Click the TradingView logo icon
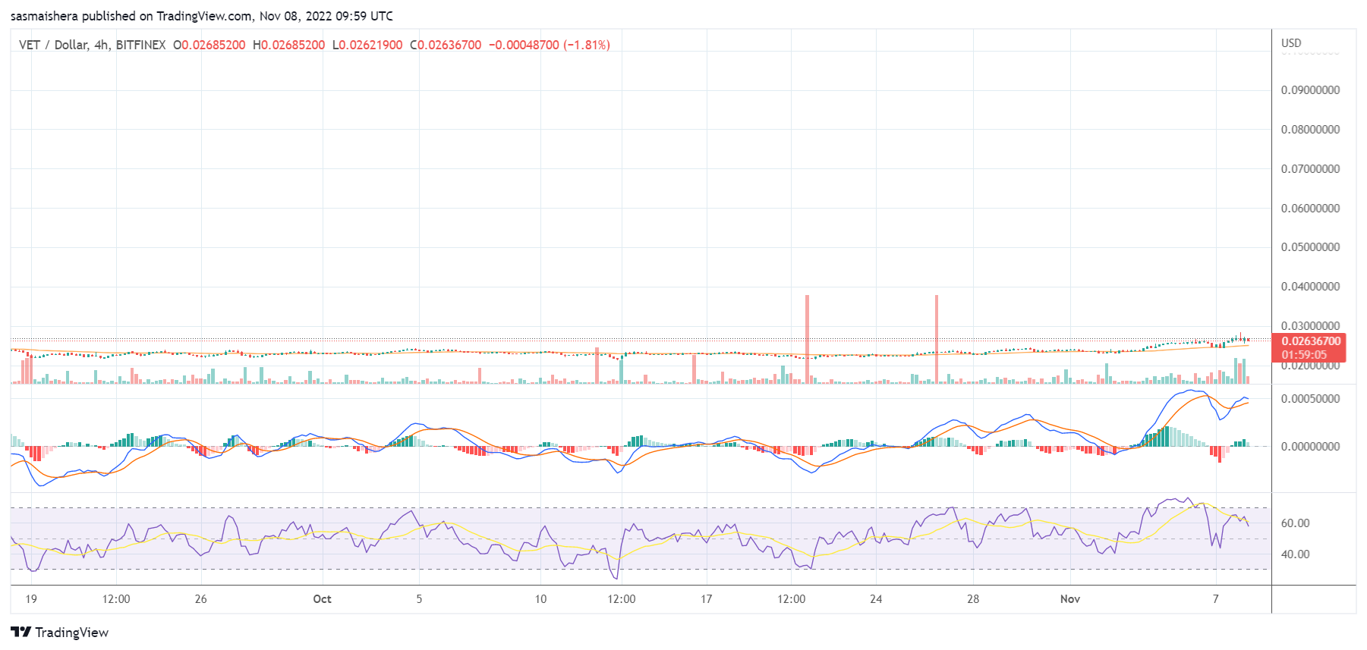1367x650 pixels. [20, 632]
